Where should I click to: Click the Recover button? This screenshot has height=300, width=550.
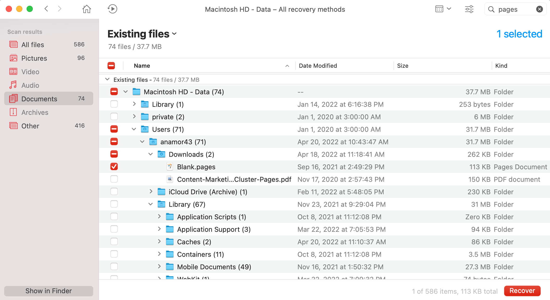pyautogui.click(x=522, y=290)
